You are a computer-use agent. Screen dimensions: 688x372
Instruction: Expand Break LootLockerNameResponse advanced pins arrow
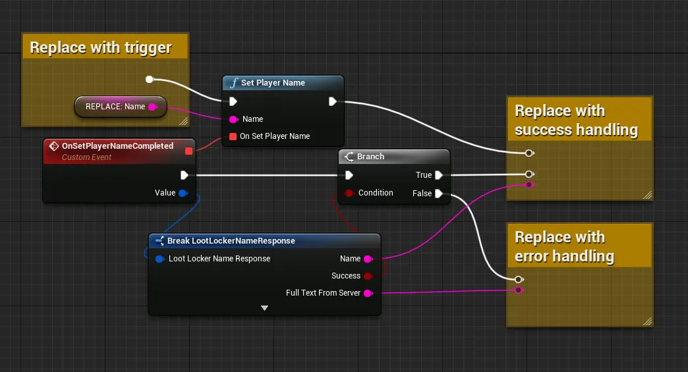pyautogui.click(x=264, y=308)
